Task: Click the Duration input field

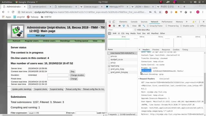Action: 58,75
